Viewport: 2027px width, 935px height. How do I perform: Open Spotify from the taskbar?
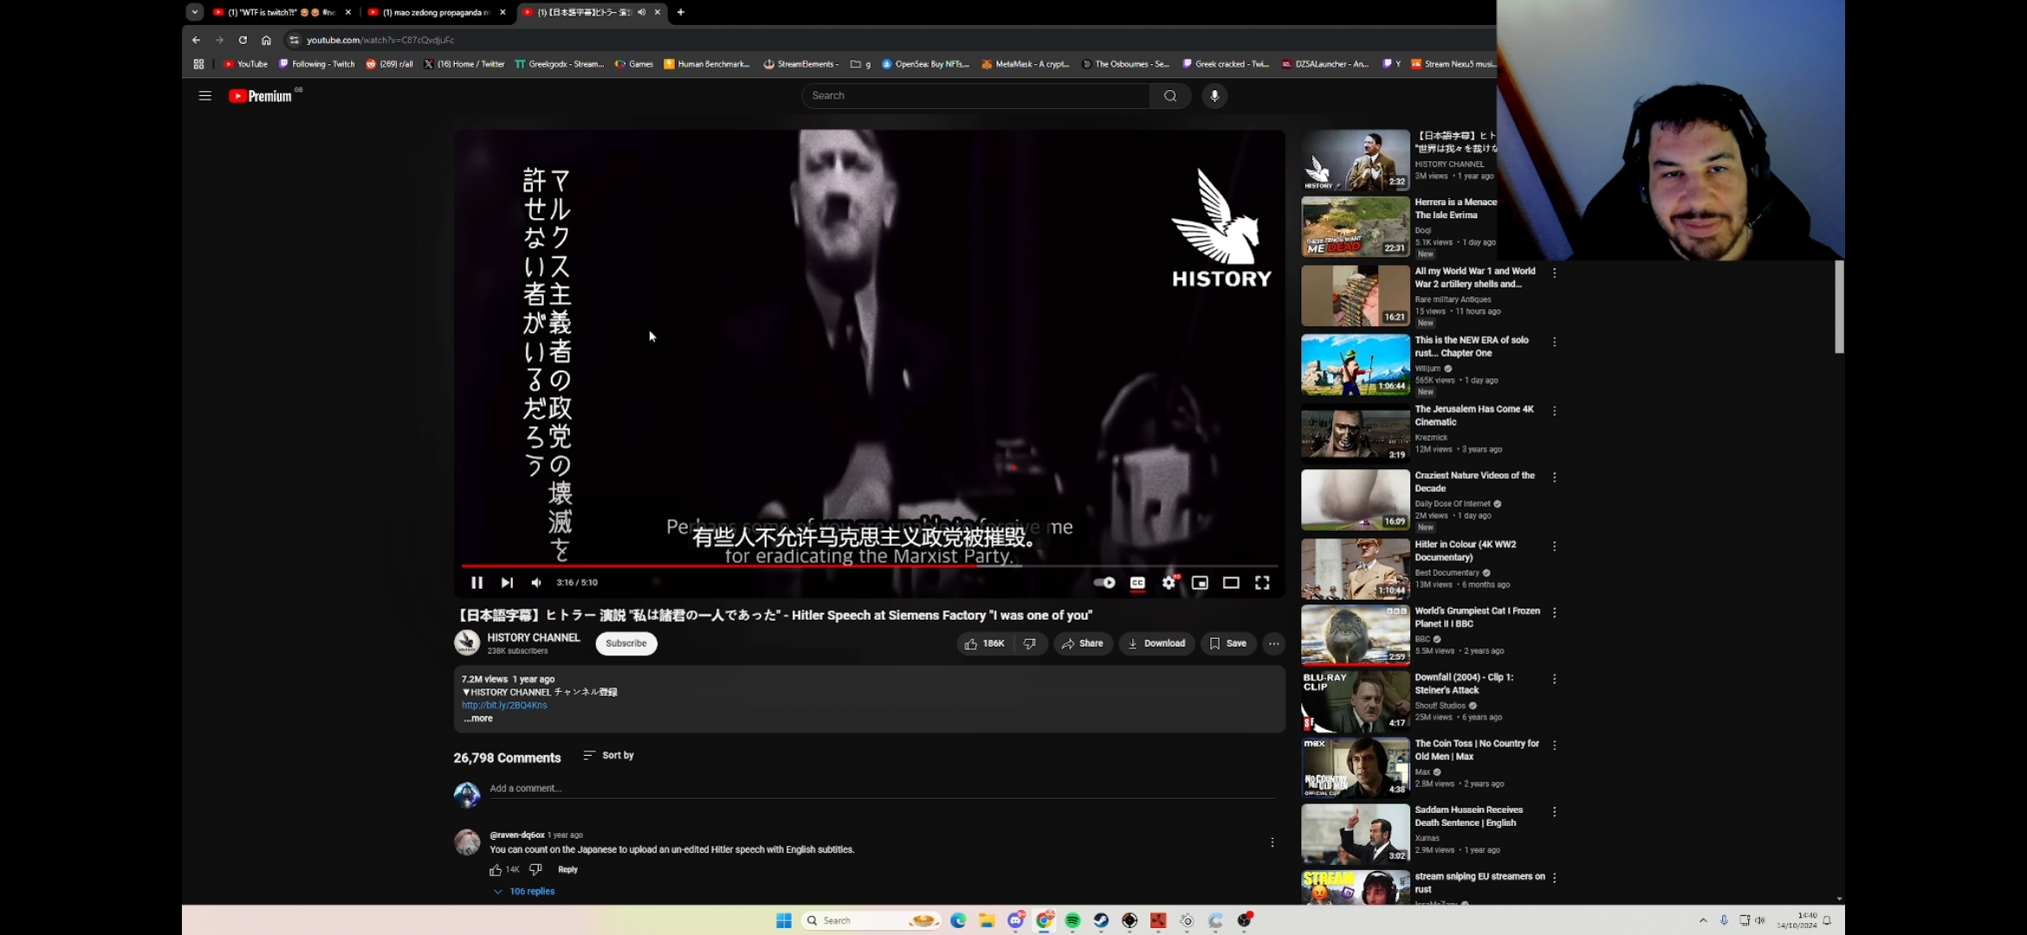1072,920
